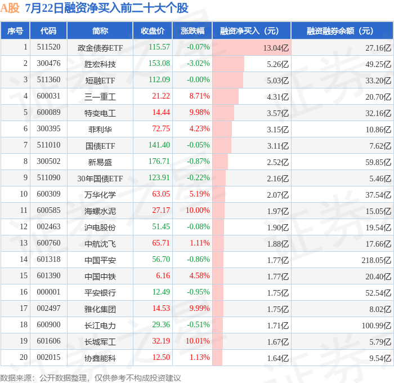The width and height of the screenshot is (394, 383).
Task: Select the title 7月22日融资净买入前二十大个股
Action: point(107,8)
